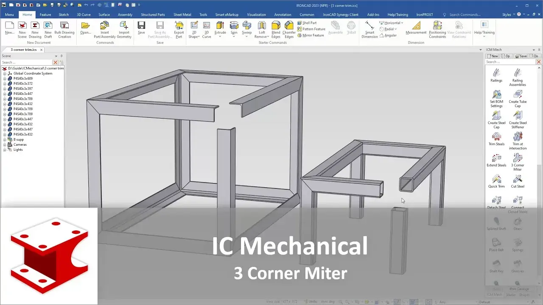This screenshot has height=305, width=543.
Task: Click the catalog New button
Action: coord(493,56)
